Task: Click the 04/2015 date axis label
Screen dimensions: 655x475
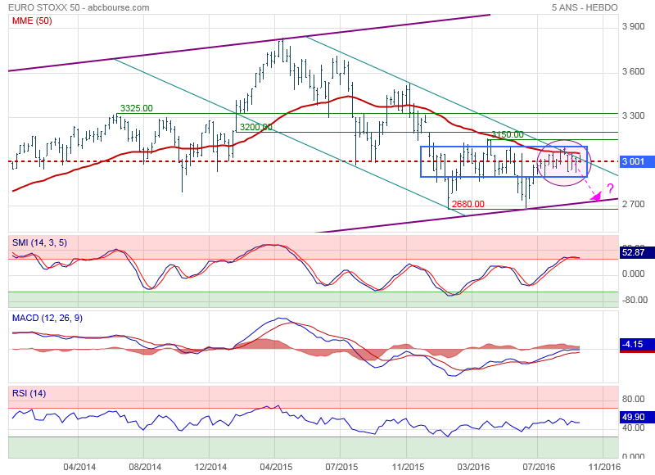Action: point(276,467)
